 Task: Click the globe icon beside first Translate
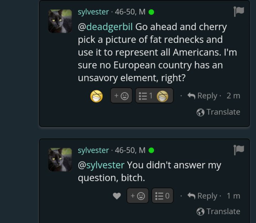tap(201, 112)
